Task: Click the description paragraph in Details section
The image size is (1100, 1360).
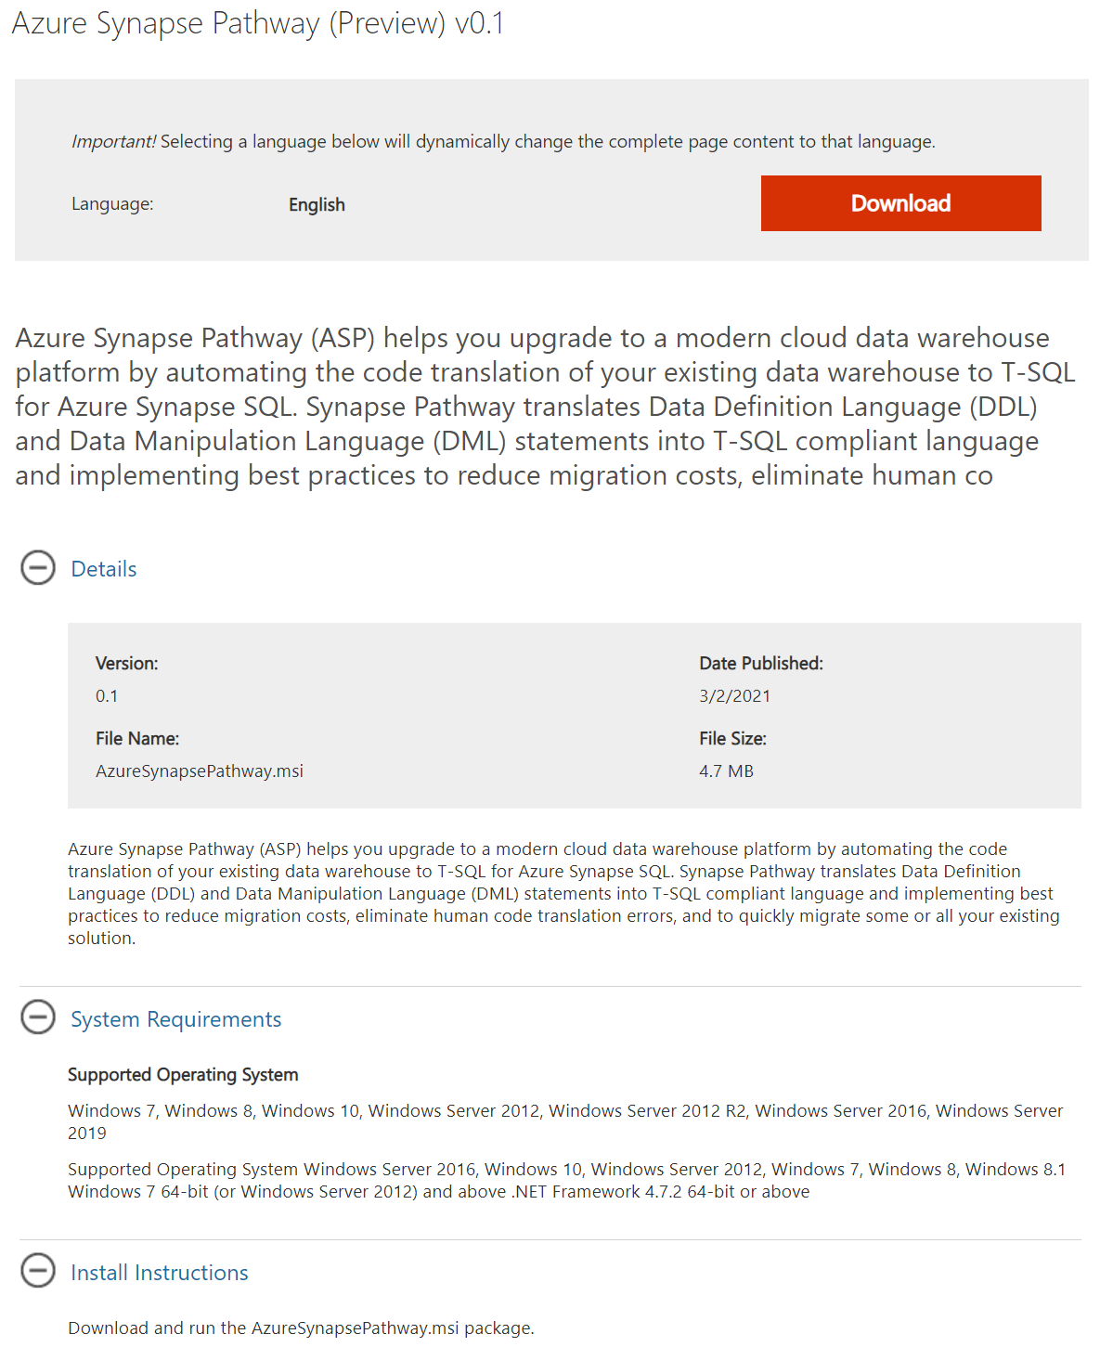Action: tap(563, 893)
